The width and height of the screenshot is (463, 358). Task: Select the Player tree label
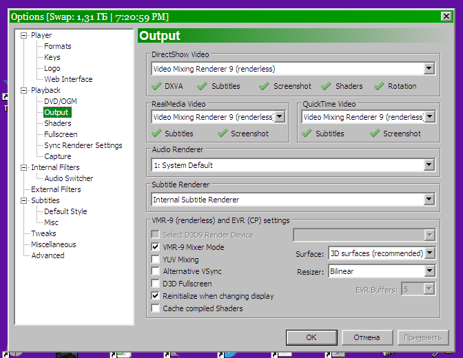(x=41, y=35)
